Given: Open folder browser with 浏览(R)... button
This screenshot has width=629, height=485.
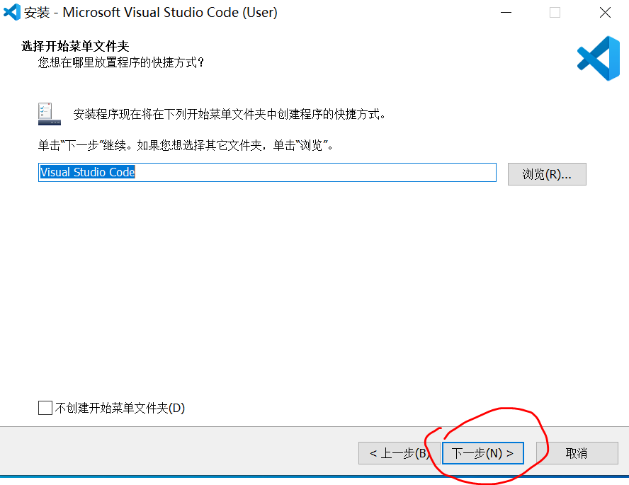Looking at the screenshot, I should (x=547, y=174).
